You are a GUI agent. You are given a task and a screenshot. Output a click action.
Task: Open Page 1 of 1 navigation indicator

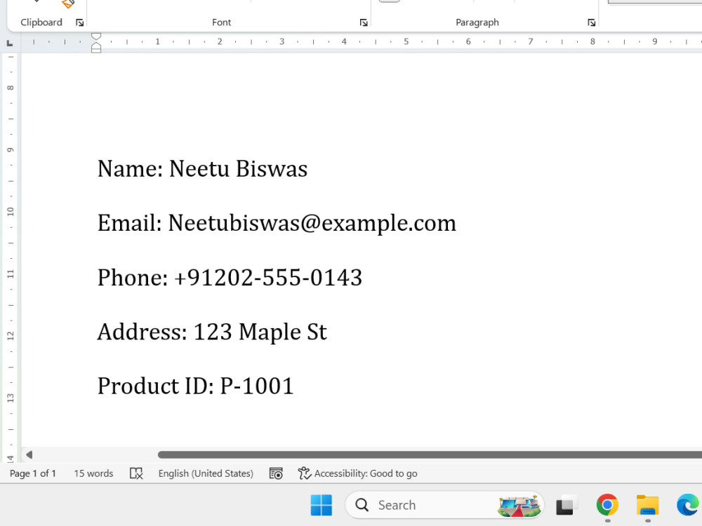point(33,473)
